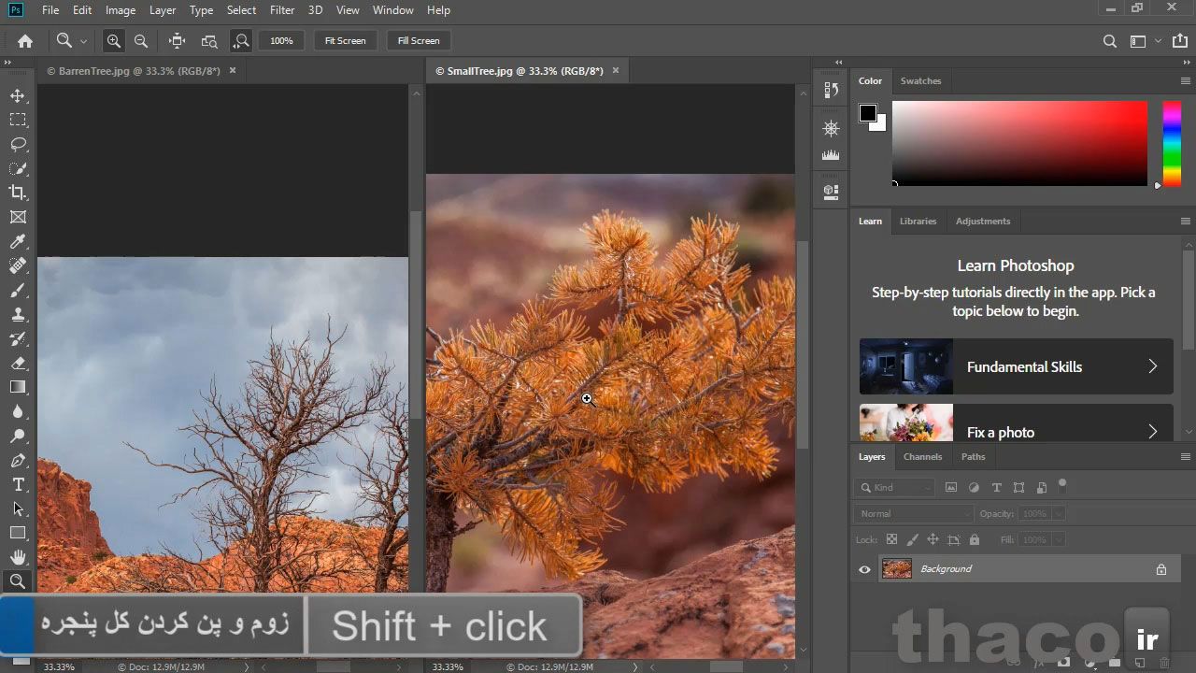The image size is (1196, 673).
Task: Select the Zoom tool in toolbox
Action: tap(18, 581)
